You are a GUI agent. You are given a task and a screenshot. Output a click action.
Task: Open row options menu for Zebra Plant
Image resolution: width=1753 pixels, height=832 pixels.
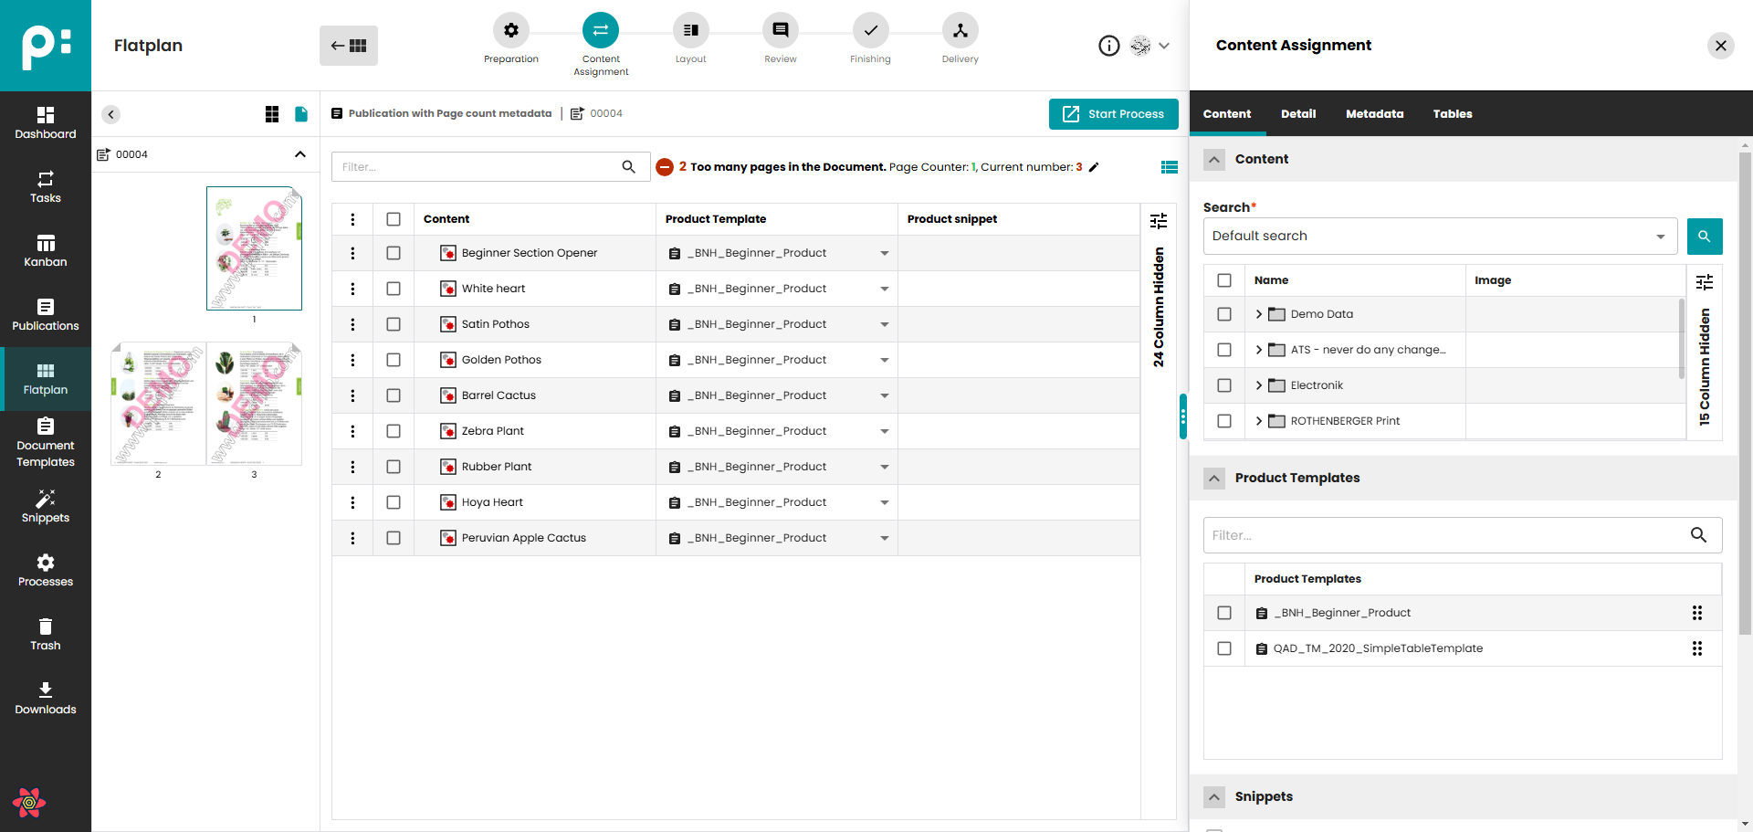pyautogui.click(x=353, y=431)
